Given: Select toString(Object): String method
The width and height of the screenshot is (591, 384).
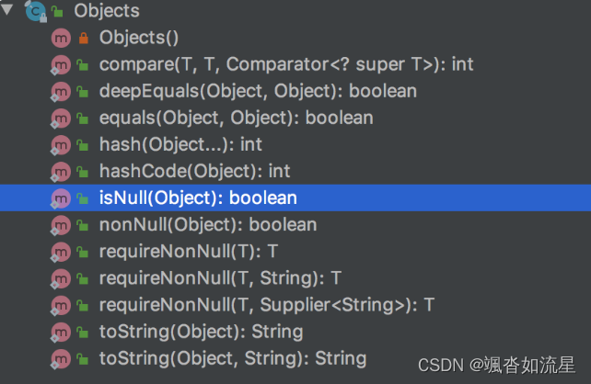Looking at the screenshot, I should (x=201, y=332).
